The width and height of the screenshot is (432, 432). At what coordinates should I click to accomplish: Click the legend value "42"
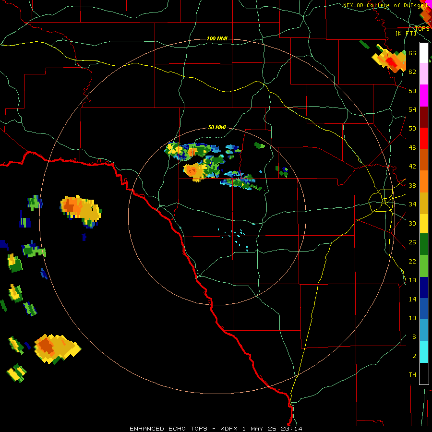tap(412, 167)
